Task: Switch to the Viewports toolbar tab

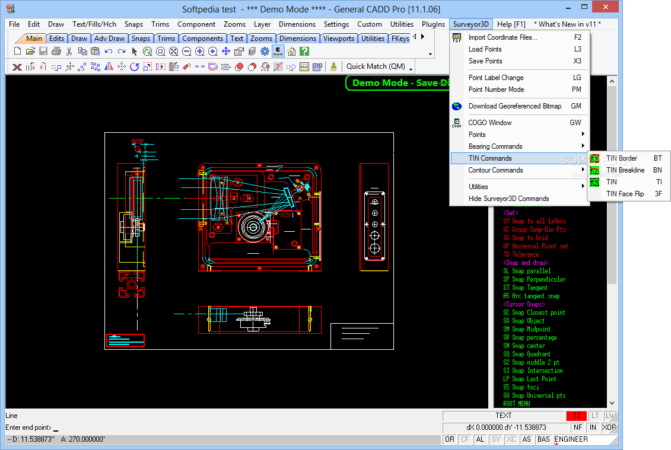Action: (x=339, y=39)
